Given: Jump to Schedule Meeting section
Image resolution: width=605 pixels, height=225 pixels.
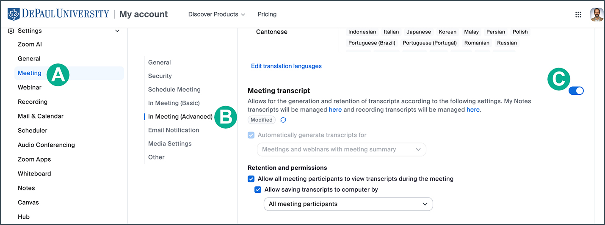Looking at the screenshot, I should (x=174, y=90).
